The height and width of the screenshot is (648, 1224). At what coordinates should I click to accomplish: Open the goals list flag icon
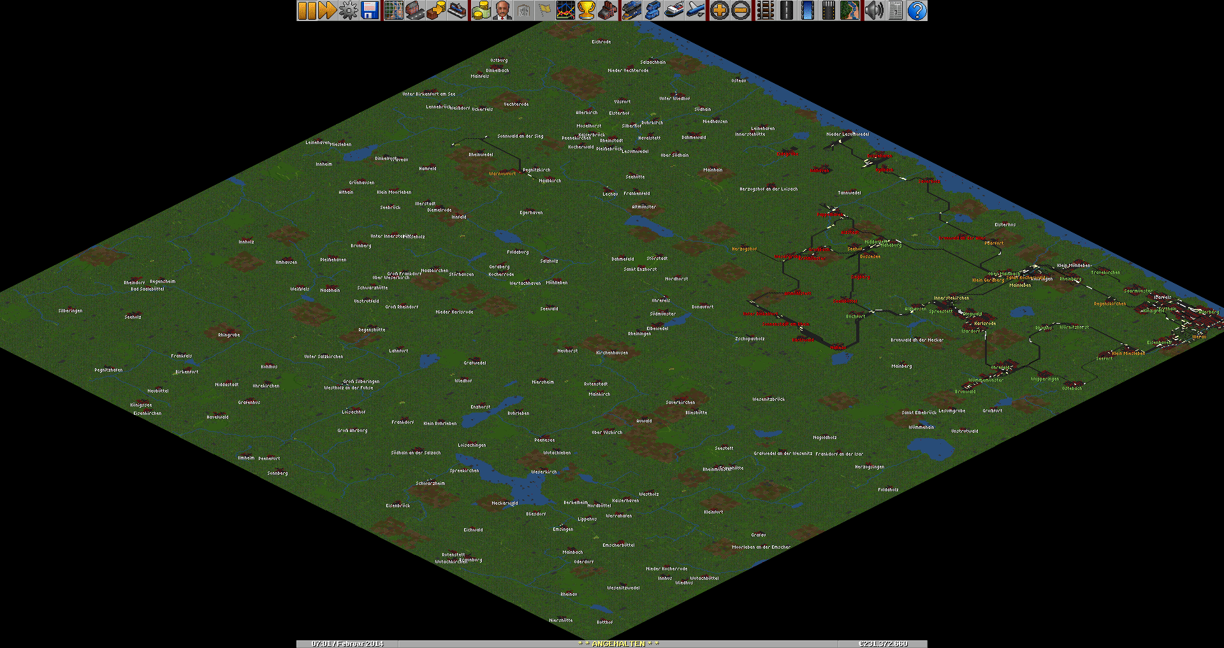click(x=544, y=10)
